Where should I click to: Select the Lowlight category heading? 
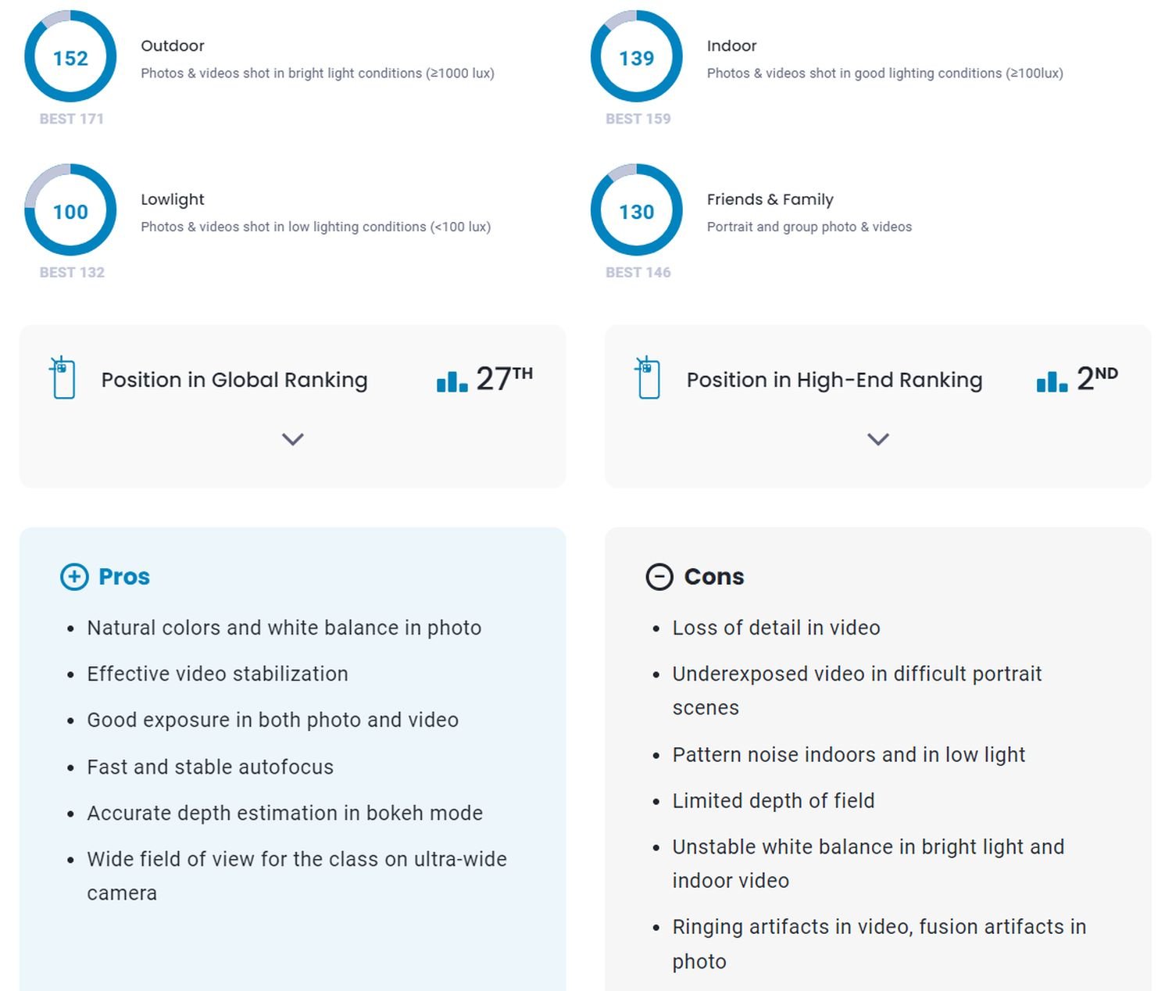[173, 199]
